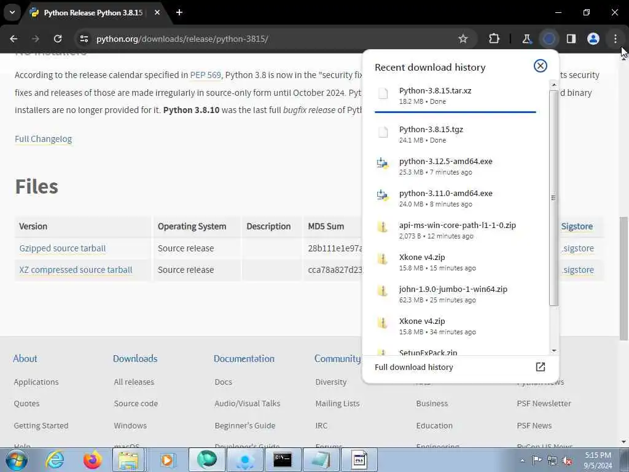
Task: Open site information icon in address bar
Action: point(84,39)
